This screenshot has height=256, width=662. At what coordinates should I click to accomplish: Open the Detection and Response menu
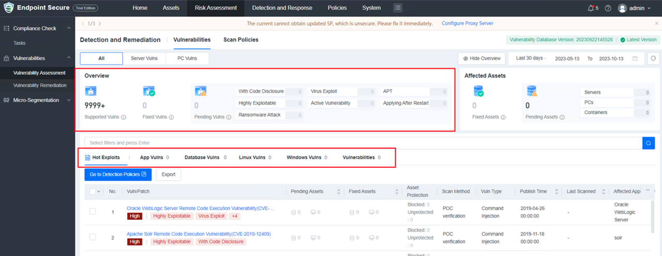(282, 8)
